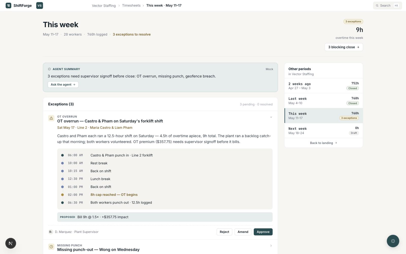Click the Mock label in agent summary

[x=269, y=69]
